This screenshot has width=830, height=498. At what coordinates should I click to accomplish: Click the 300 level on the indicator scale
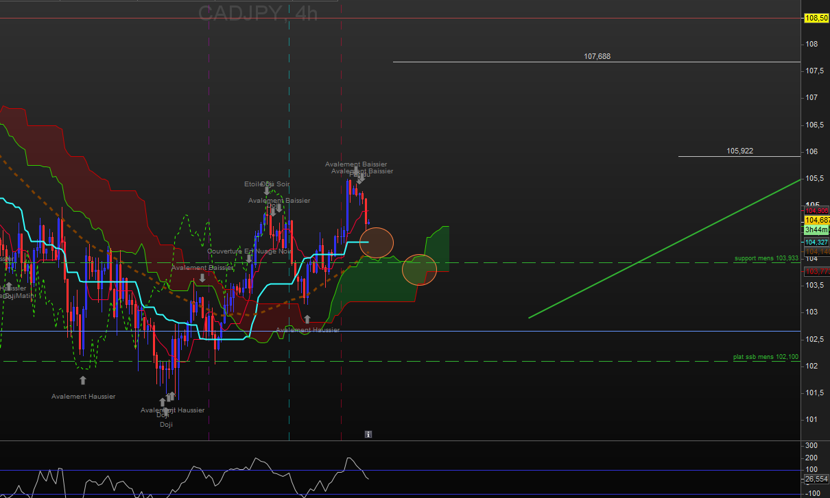810,446
